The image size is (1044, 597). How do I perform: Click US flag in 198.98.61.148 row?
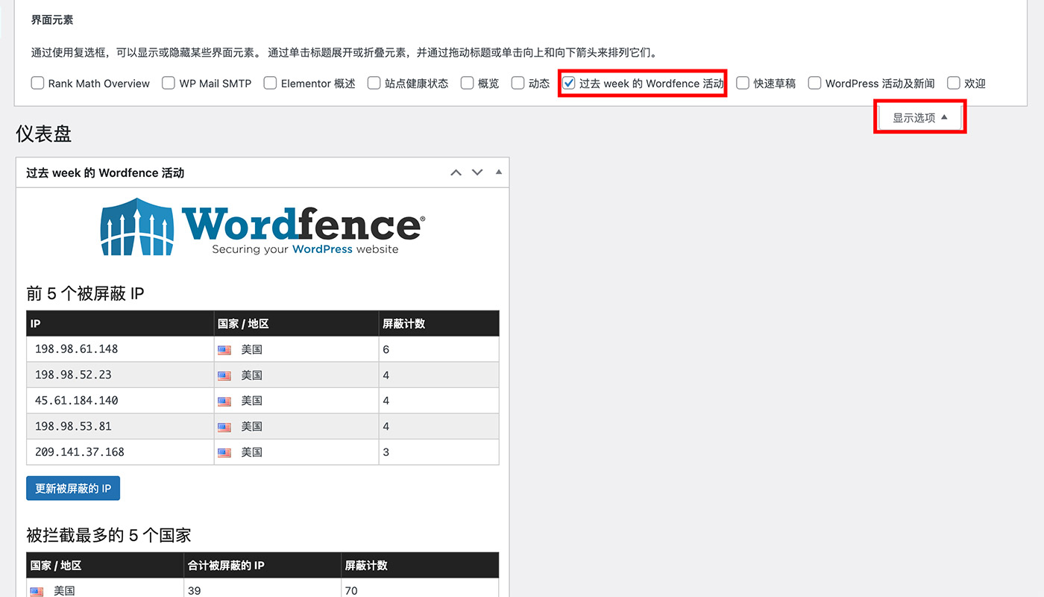[224, 350]
